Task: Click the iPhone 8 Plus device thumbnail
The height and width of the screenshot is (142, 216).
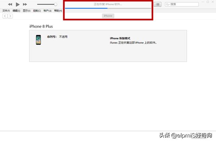Action: point(38,40)
